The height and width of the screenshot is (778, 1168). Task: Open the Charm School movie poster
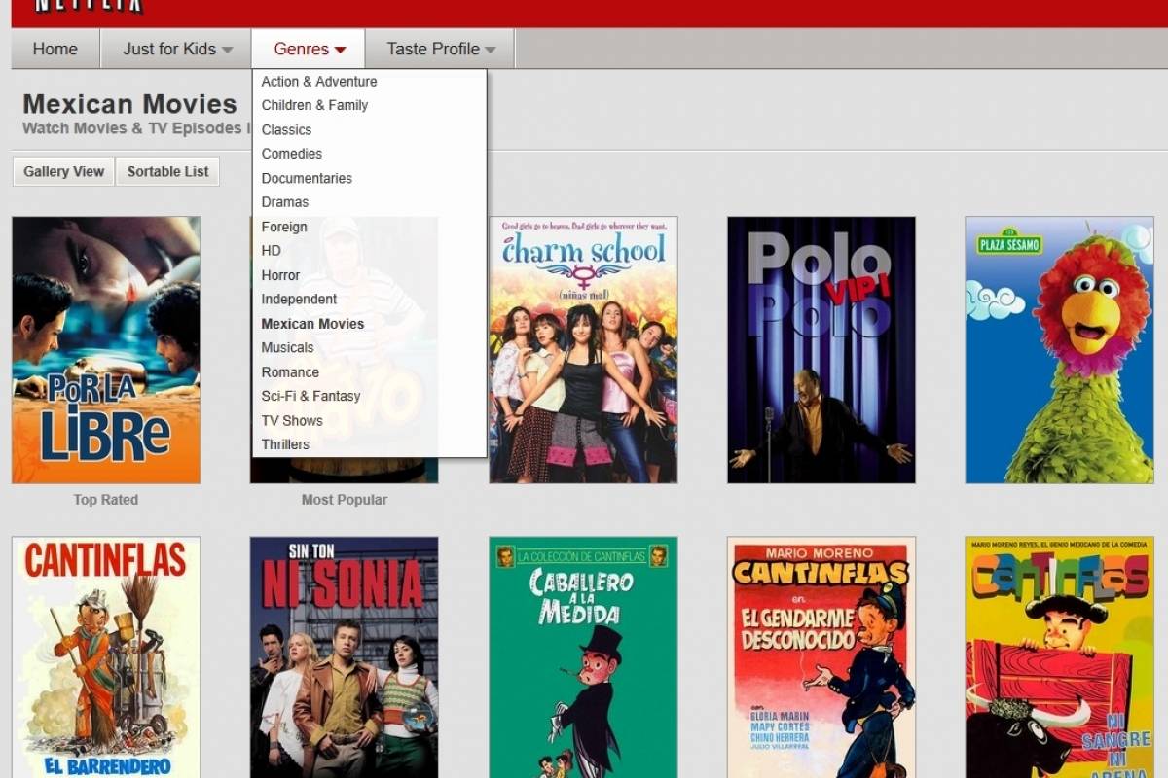pyautogui.click(x=583, y=350)
